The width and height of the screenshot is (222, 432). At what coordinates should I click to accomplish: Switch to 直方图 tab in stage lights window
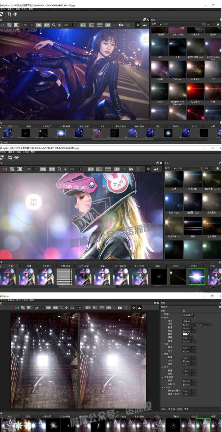(x=171, y=409)
